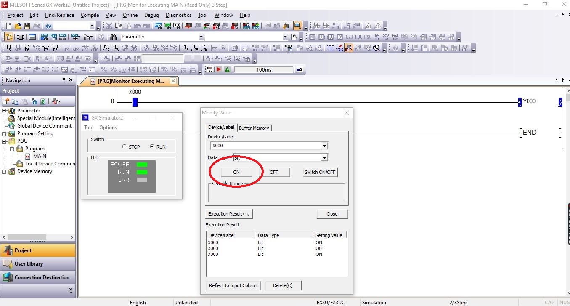Click the Cut scissors icon
570x306 pixels.
click(109, 26)
